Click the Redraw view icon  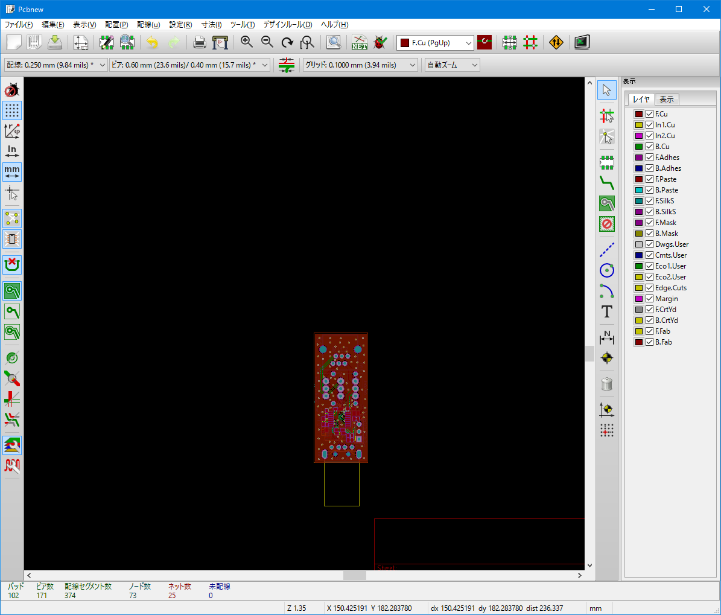287,42
